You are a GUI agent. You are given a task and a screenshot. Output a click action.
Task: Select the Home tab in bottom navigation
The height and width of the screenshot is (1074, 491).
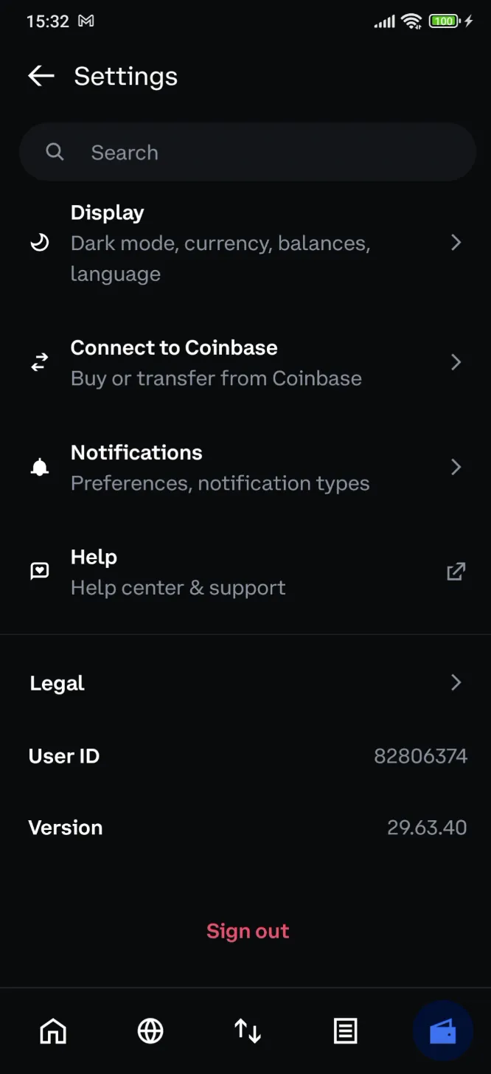point(52,1030)
